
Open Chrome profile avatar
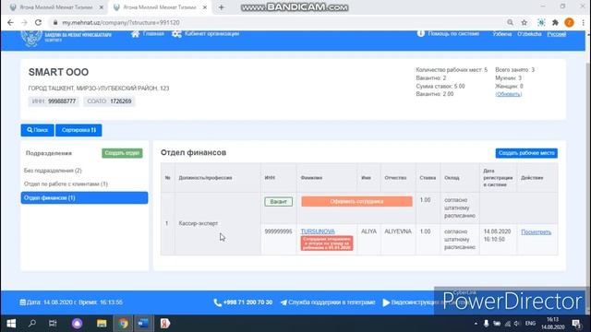[569, 22]
